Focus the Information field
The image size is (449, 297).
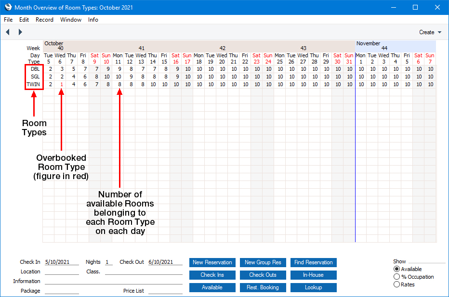(113, 281)
